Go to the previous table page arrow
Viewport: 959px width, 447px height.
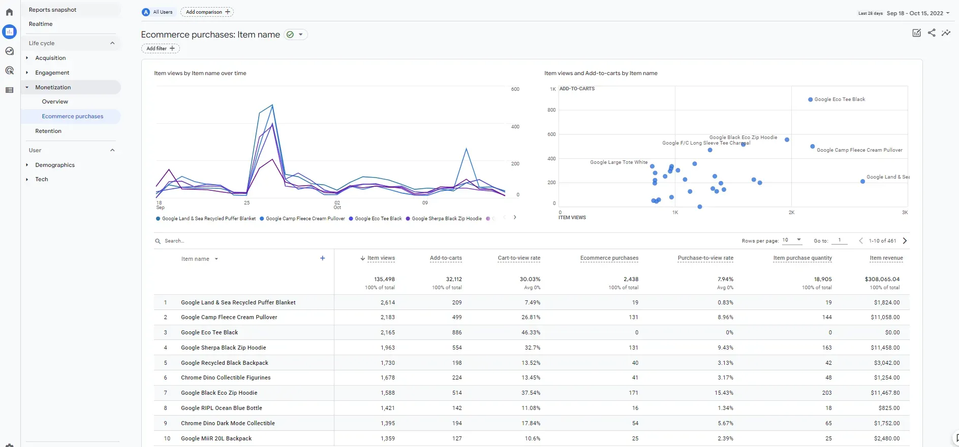click(x=861, y=240)
